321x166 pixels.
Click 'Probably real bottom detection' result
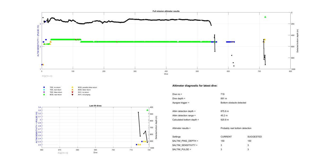[x=236, y=128]
